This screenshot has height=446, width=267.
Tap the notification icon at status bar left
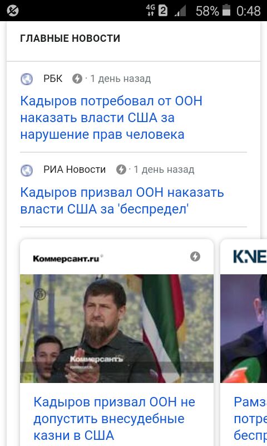tap(12, 11)
